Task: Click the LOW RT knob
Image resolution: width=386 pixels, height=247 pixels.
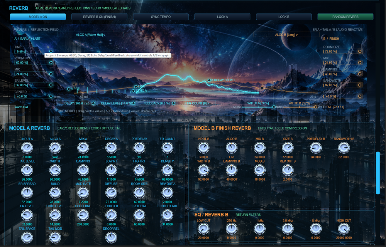Action: [111, 170]
